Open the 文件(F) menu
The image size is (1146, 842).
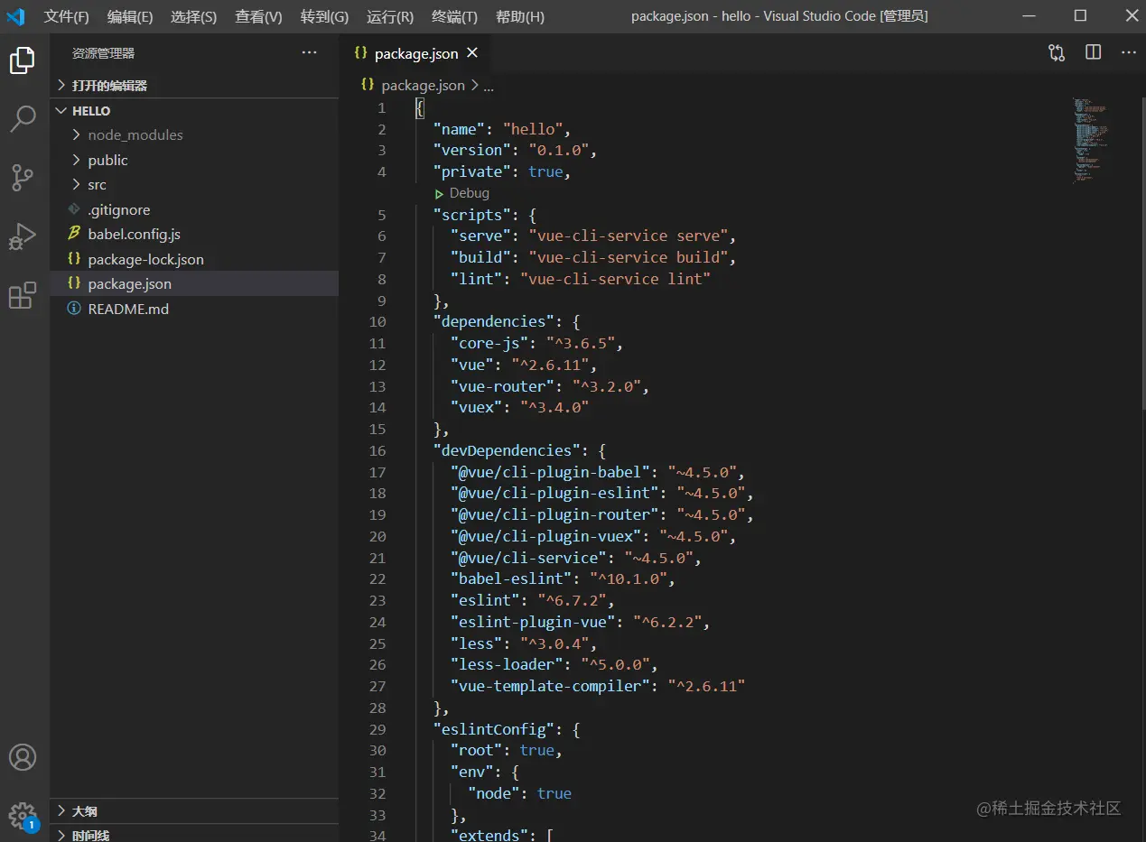tap(66, 16)
